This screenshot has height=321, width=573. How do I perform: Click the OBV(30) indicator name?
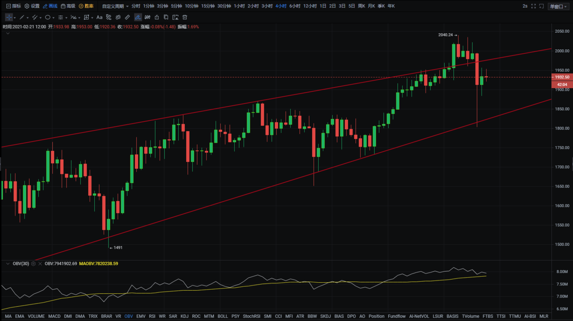(x=21, y=264)
